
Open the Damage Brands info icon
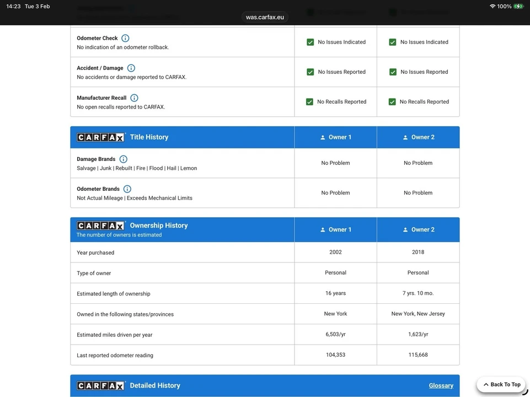pos(124,159)
